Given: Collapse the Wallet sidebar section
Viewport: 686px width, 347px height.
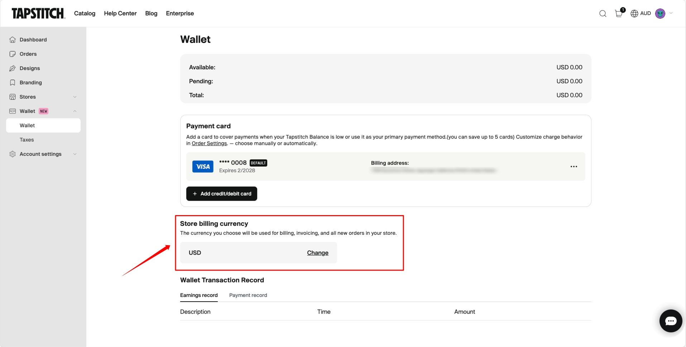Looking at the screenshot, I should pos(75,111).
